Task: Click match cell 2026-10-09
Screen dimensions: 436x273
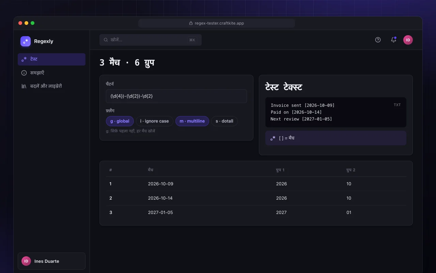Action: coord(160,184)
